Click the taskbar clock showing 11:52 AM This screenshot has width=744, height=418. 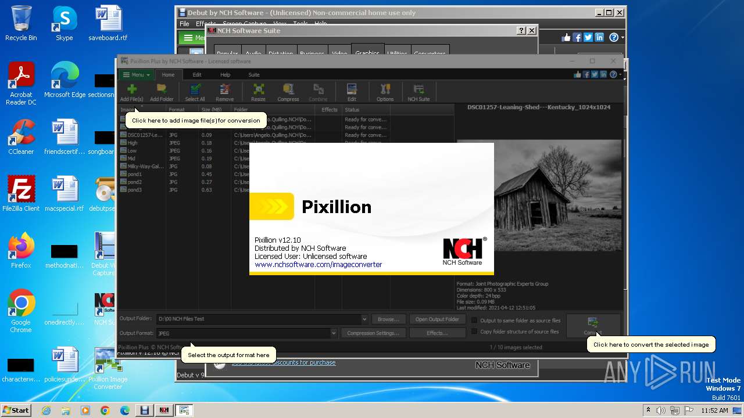[714, 410]
